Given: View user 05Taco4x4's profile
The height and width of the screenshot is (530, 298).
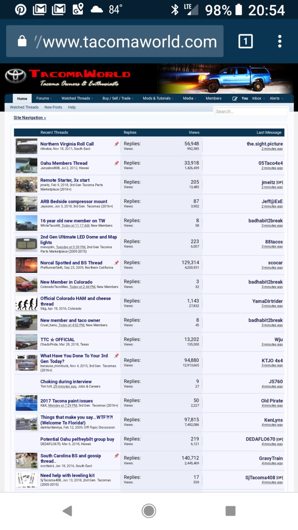Looking at the screenshot, I should click(271, 163).
